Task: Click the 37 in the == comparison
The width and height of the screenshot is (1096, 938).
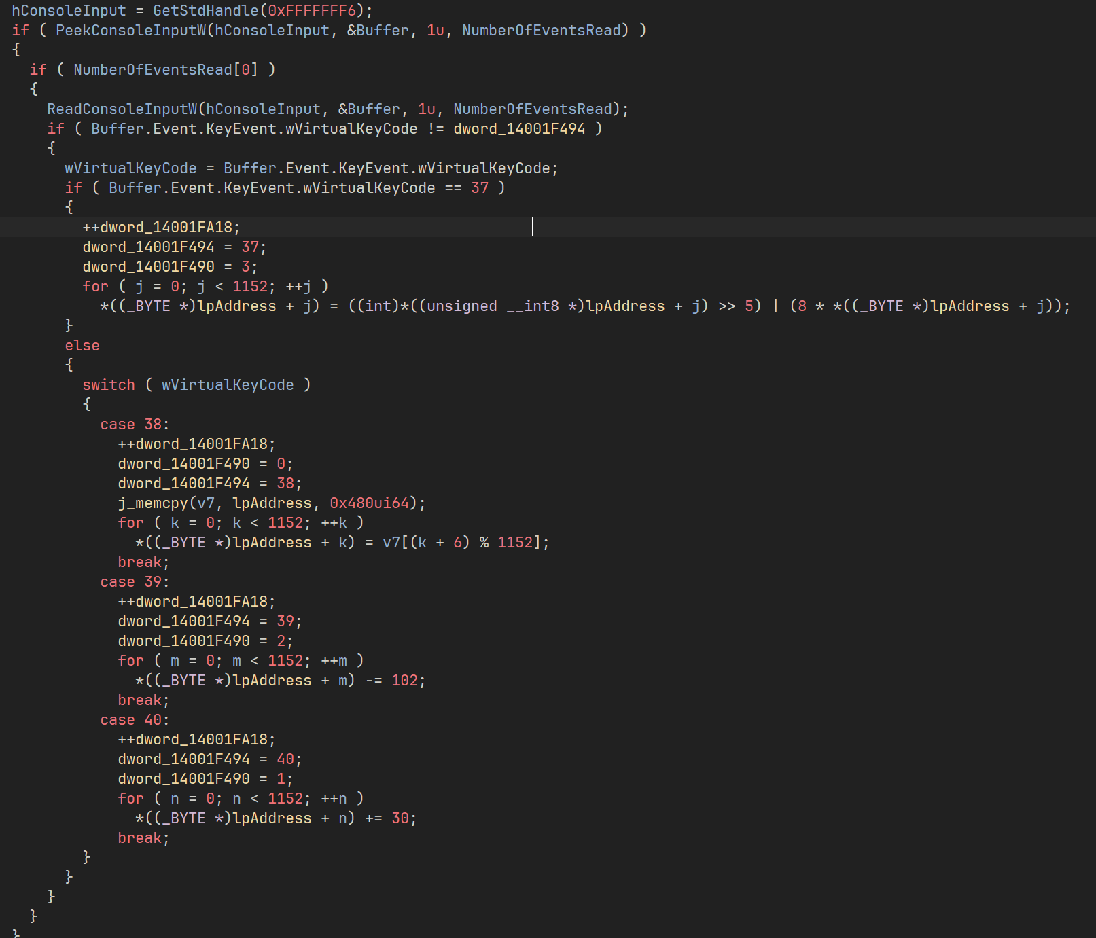Action: tap(480, 188)
